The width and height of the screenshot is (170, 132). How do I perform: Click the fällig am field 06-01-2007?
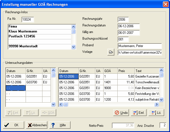click(x=129, y=33)
